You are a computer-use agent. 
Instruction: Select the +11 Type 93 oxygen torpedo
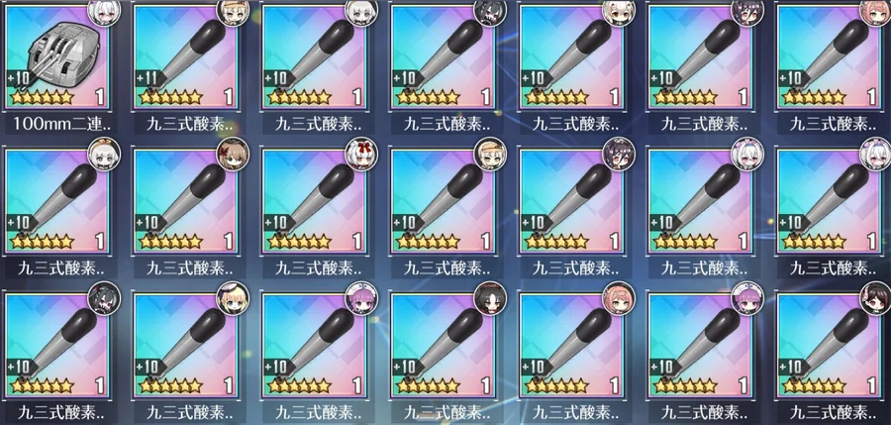tap(185, 56)
